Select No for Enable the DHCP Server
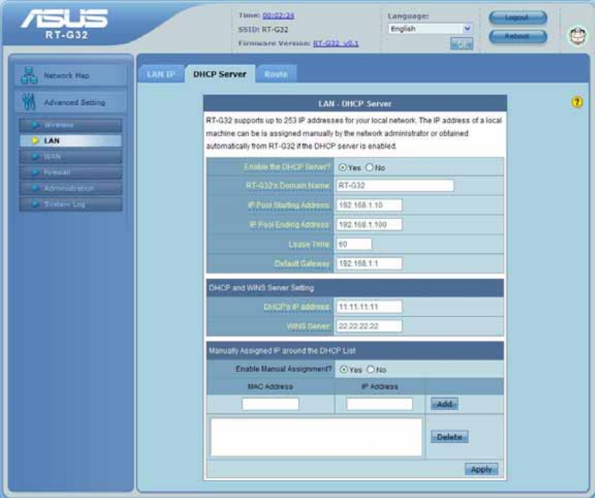595x498 pixels. tap(369, 167)
